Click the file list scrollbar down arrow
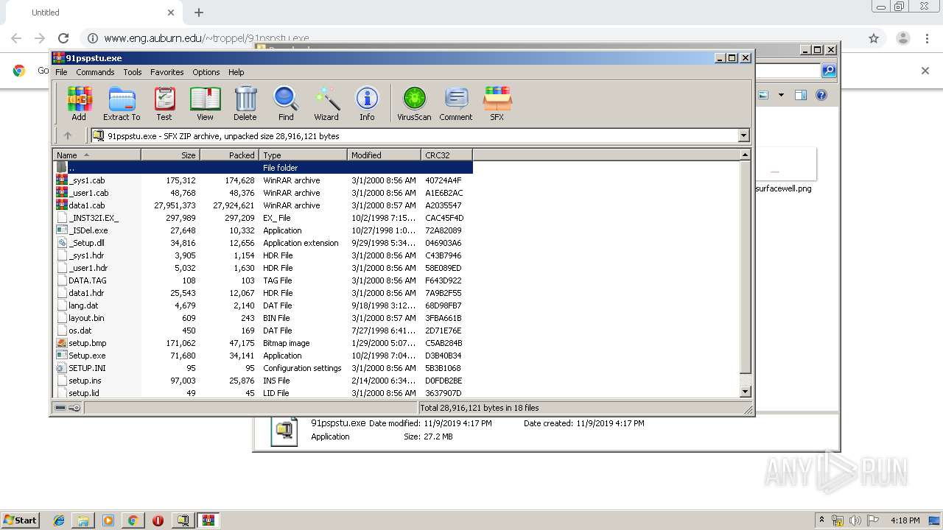 pos(745,392)
